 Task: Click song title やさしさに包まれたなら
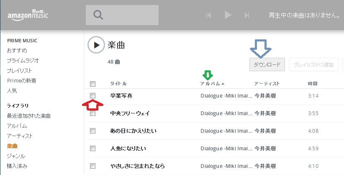[x=138, y=166]
